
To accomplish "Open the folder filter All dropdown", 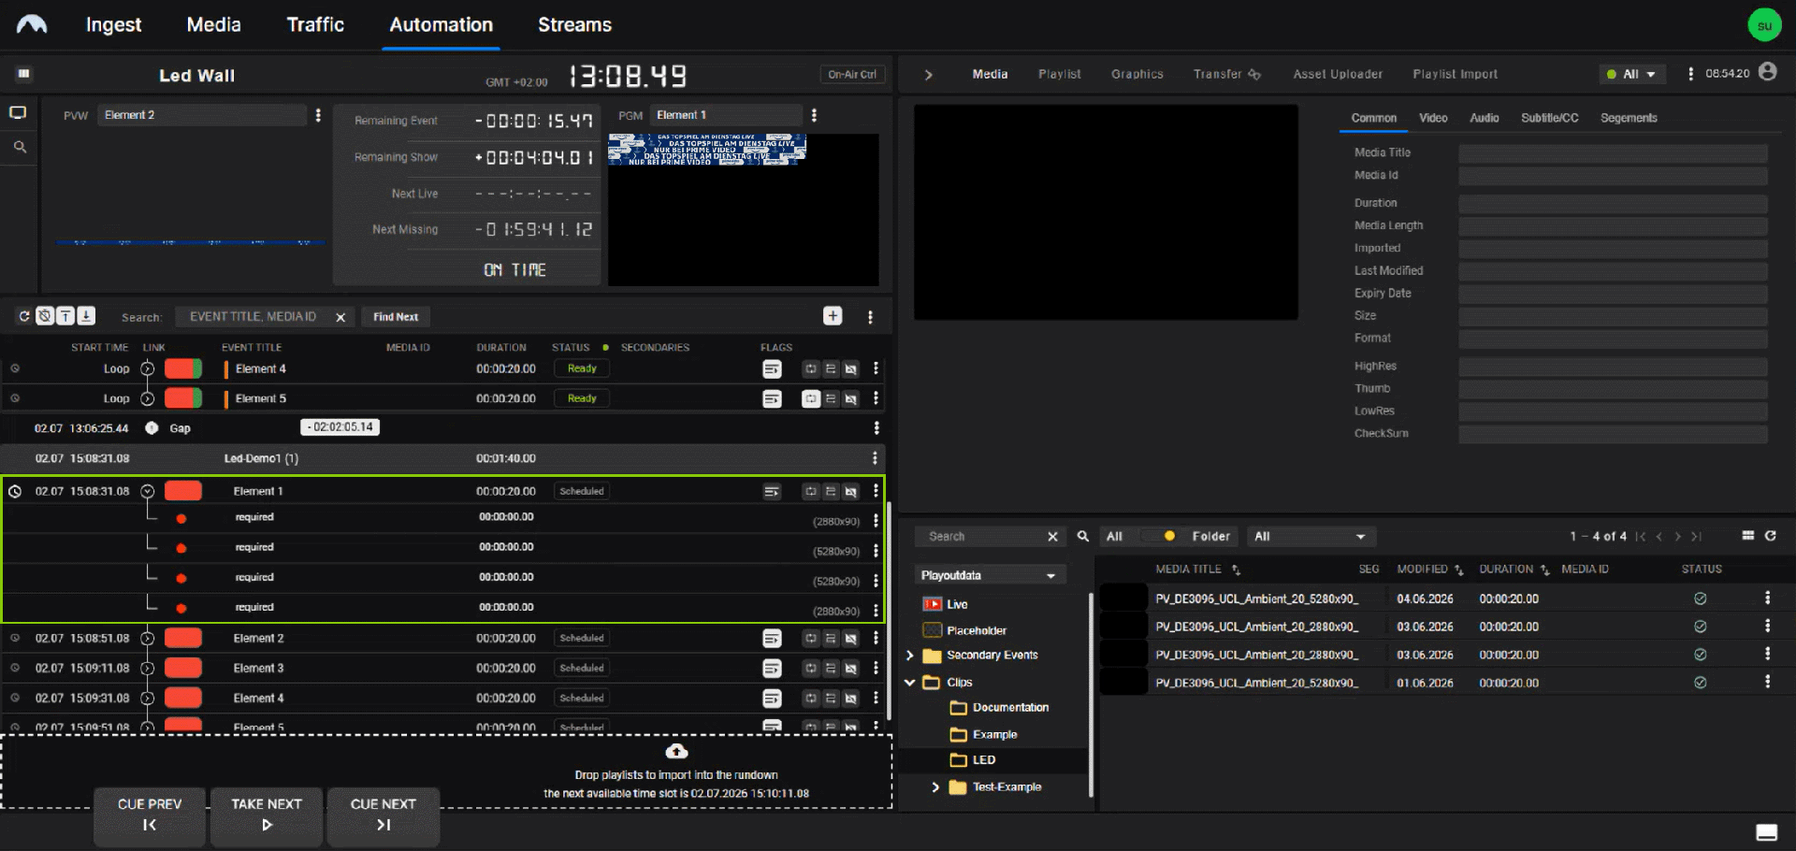I will (1310, 537).
